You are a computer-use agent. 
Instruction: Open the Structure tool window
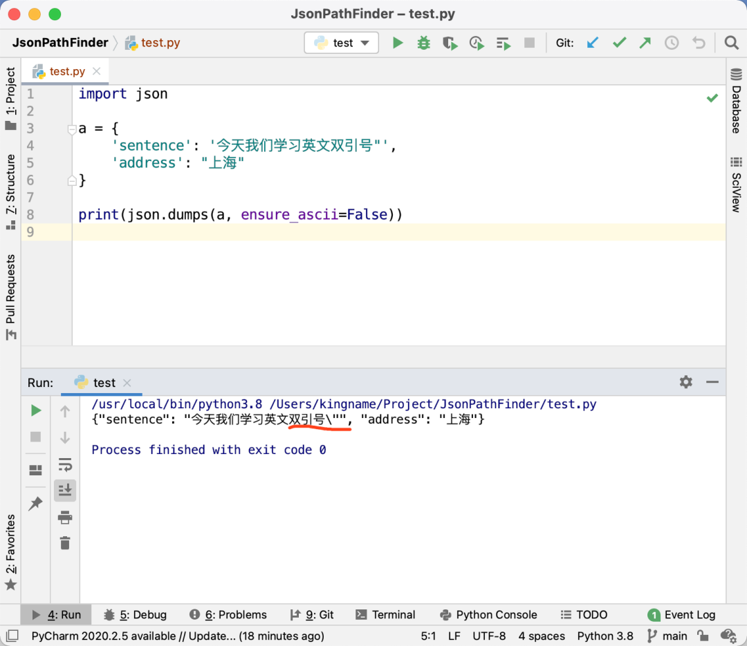10,192
